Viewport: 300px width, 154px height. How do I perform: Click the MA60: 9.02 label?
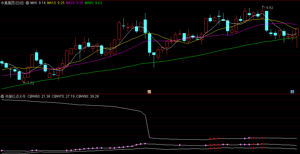pyautogui.click(x=93, y=3)
